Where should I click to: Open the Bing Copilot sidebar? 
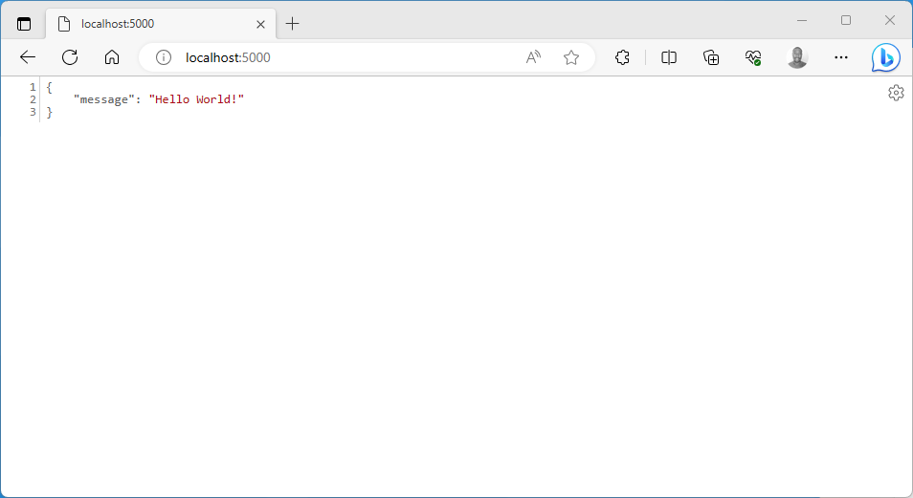885,57
